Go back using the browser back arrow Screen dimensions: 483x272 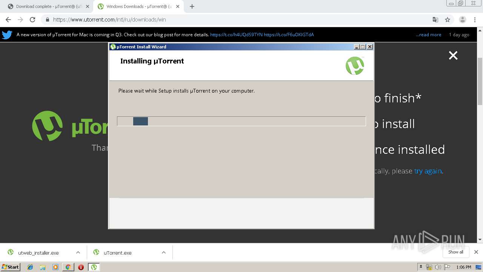pyautogui.click(x=8, y=20)
